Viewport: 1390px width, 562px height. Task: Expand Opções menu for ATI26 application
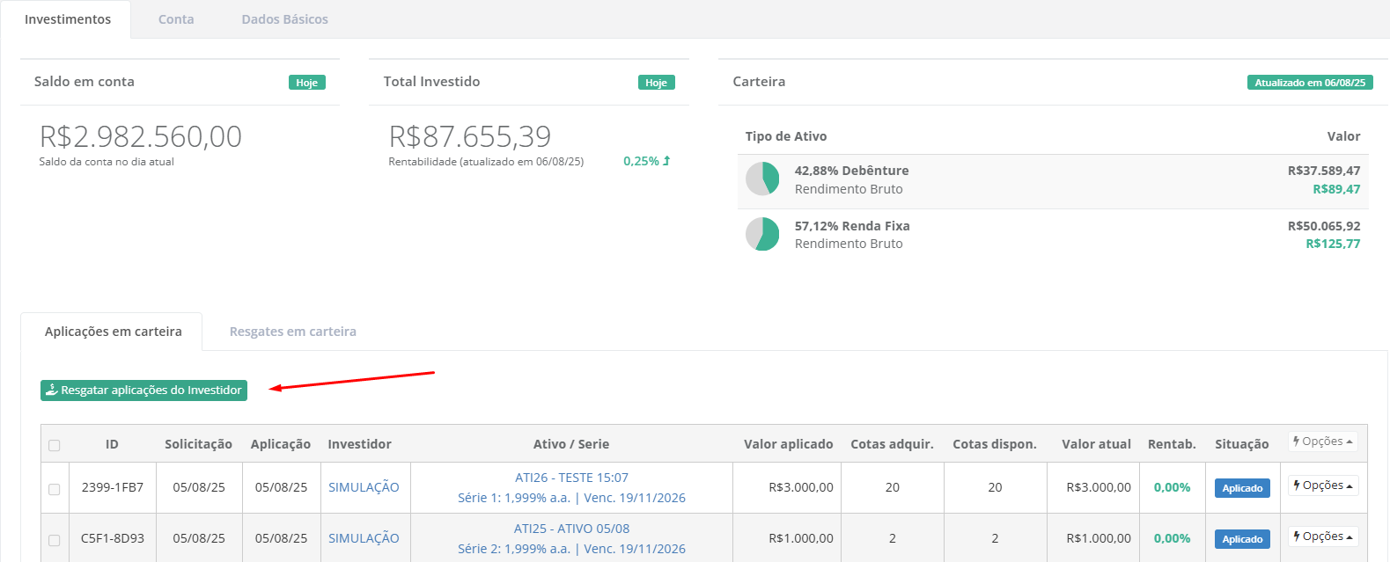point(1322,485)
